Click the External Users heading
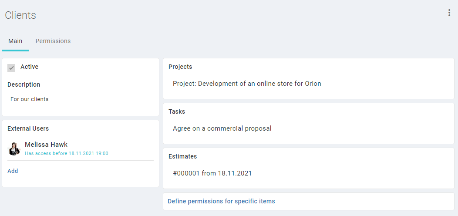The image size is (458, 216). [28, 128]
